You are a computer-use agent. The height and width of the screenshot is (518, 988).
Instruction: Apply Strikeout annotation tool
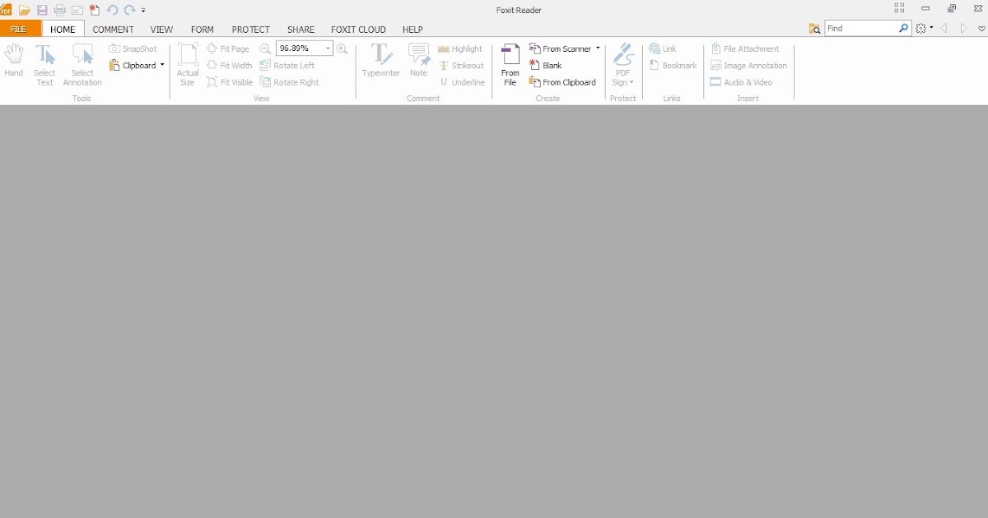click(463, 65)
